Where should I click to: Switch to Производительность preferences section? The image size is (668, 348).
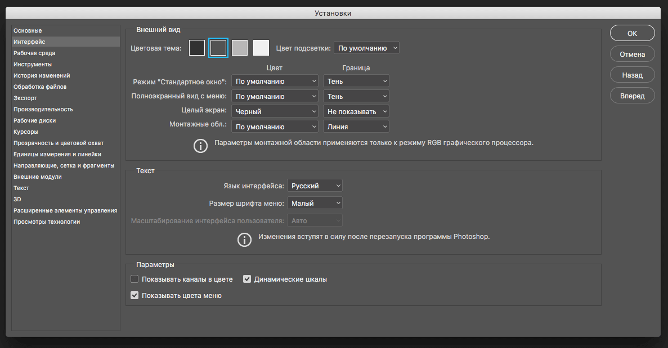point(43,109)
